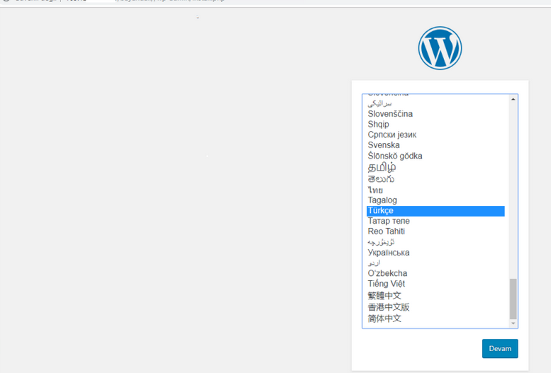
Task: Select Tagalog from the list
Action: (x=435, y=200)
